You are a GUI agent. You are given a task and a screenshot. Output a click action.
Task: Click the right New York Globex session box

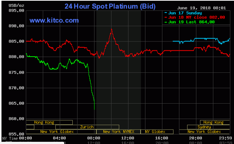tap(204, 132)
